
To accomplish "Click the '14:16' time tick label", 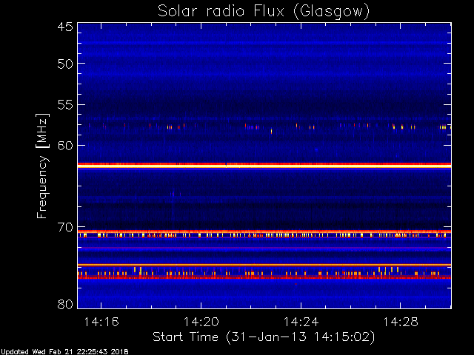I will point(101,322).
